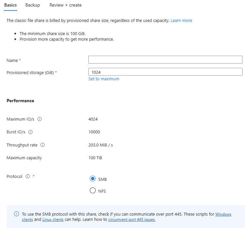The width and height of the screenshot is (249, 231).
Task: Open the Linux clients scripts link
Action: pos(53,220)
